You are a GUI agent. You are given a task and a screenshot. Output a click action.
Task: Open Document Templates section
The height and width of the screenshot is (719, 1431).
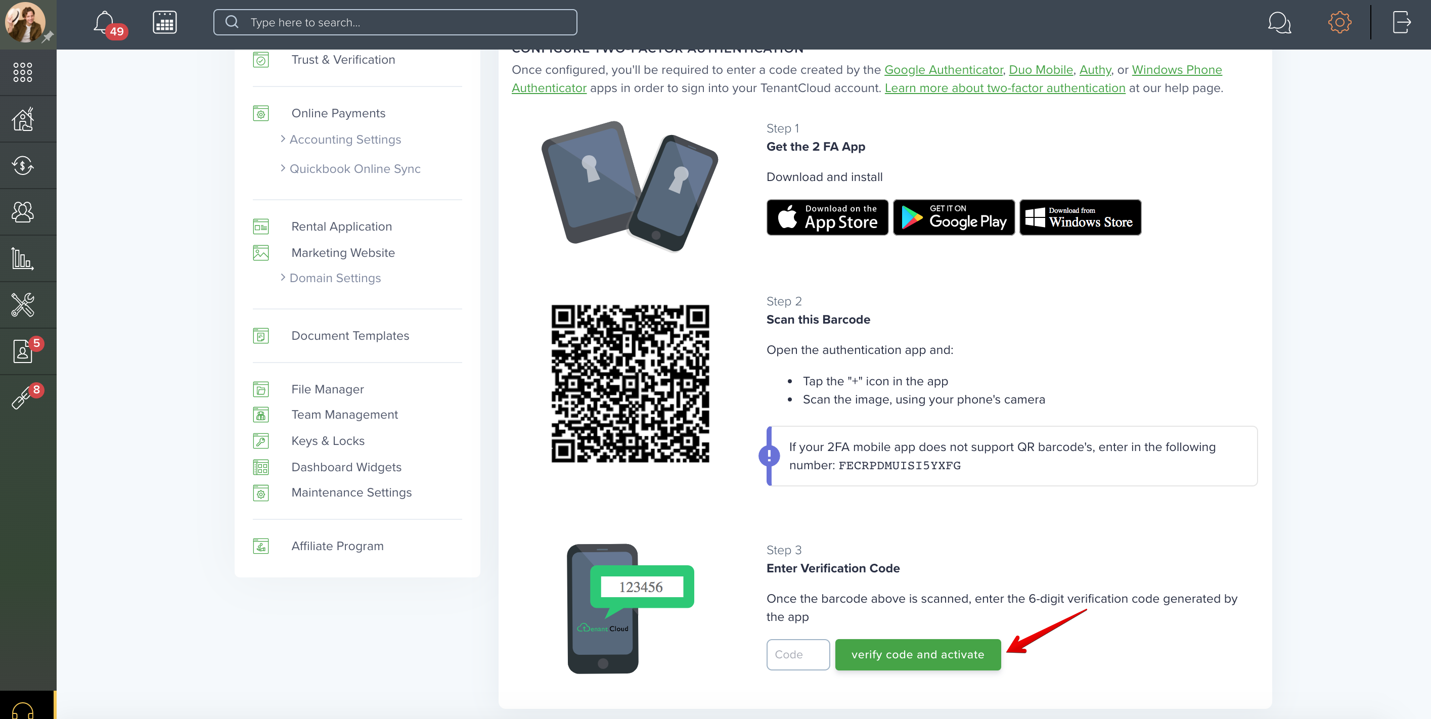tap(350, 336)
